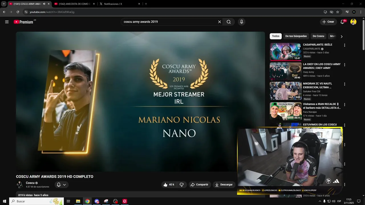This screenshot has width=365, height=205.
Task: Reload the current page
Action: [x=18, y=12]
